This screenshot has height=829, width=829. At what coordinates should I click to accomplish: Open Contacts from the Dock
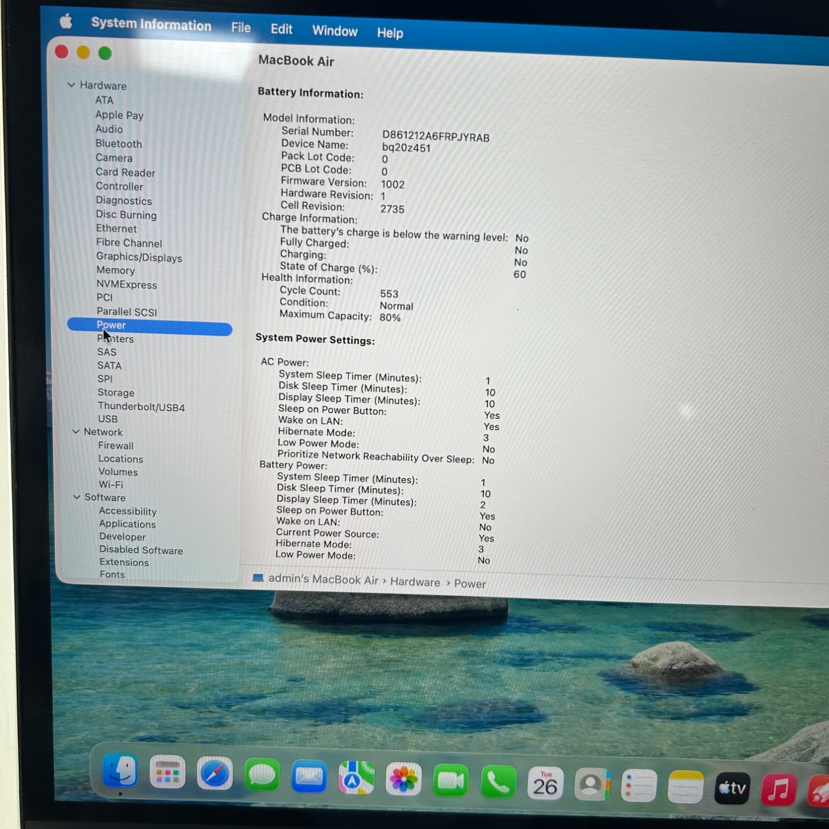(x=592, y=784)
